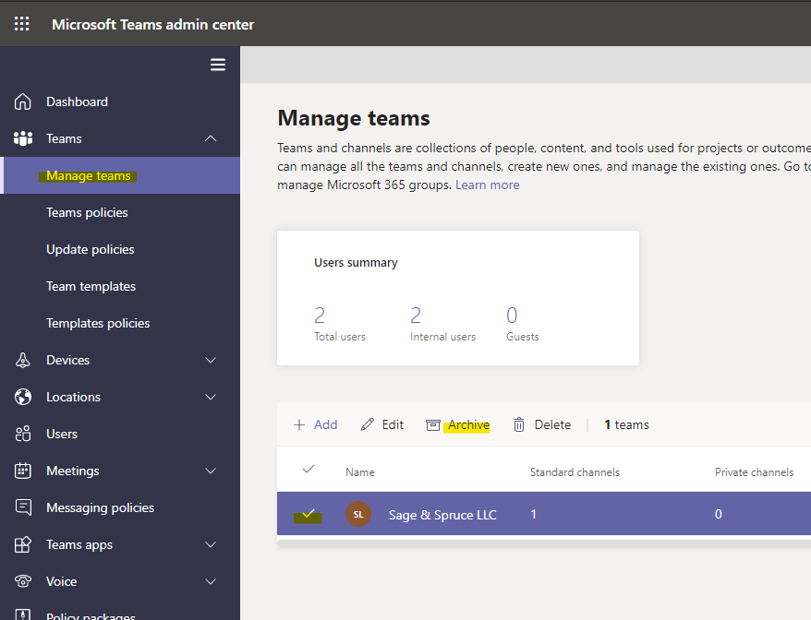The image size is (811, 620).
Task: Click the Users summary card title
Action: [356, 262]
